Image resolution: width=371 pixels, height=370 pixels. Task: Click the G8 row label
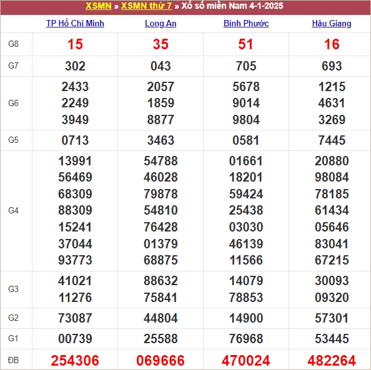(13, 44)
